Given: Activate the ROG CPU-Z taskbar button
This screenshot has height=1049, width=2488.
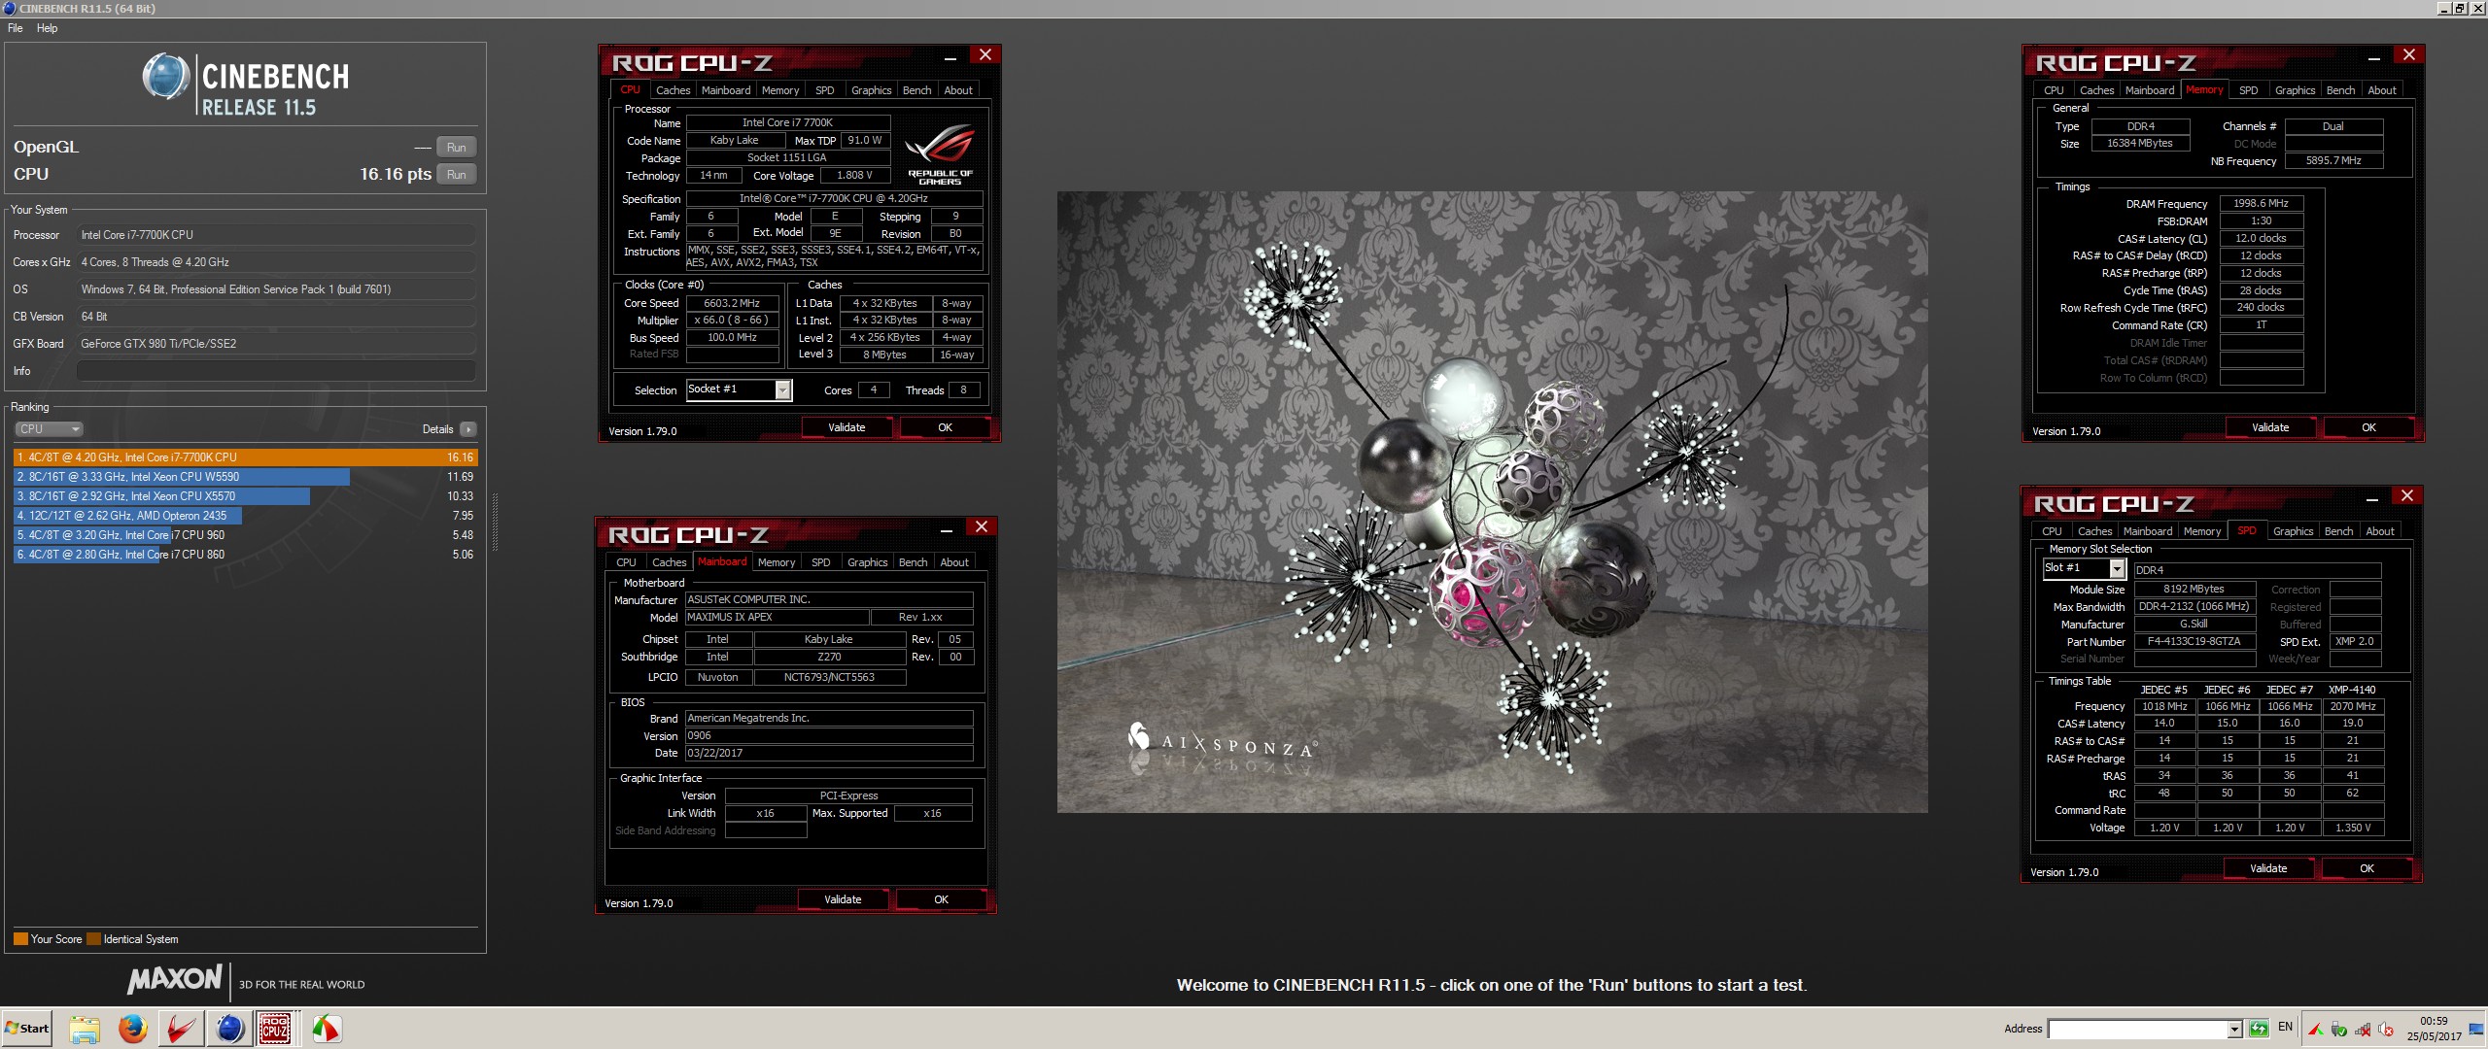Looking at the screenshot, I should coord(275,1029).
